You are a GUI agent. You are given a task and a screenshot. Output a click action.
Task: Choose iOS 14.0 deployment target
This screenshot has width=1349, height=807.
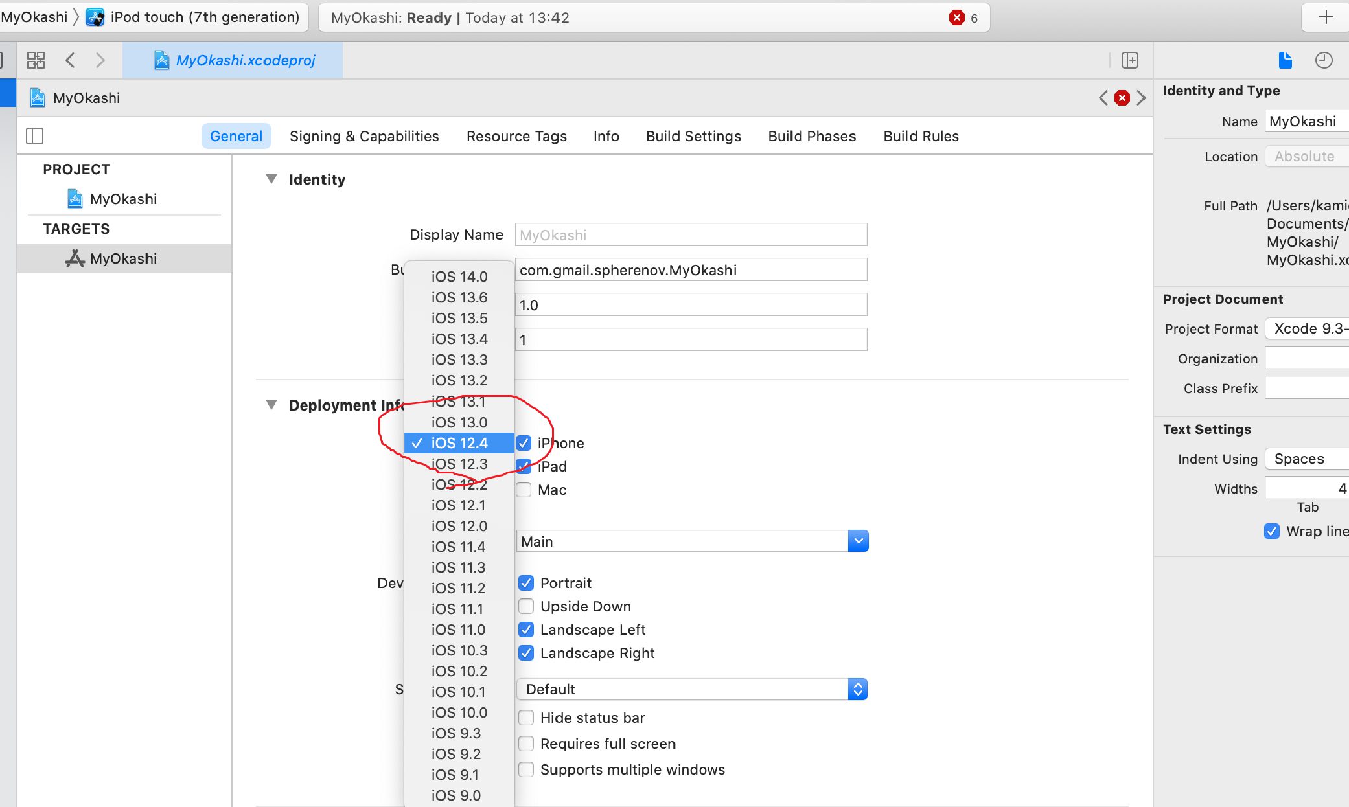[x=459, y=277]
